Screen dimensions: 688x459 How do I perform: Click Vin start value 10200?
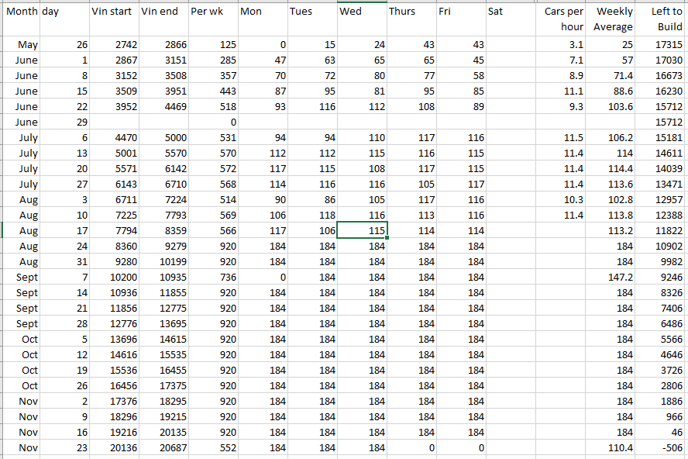(x=113, y=277)
